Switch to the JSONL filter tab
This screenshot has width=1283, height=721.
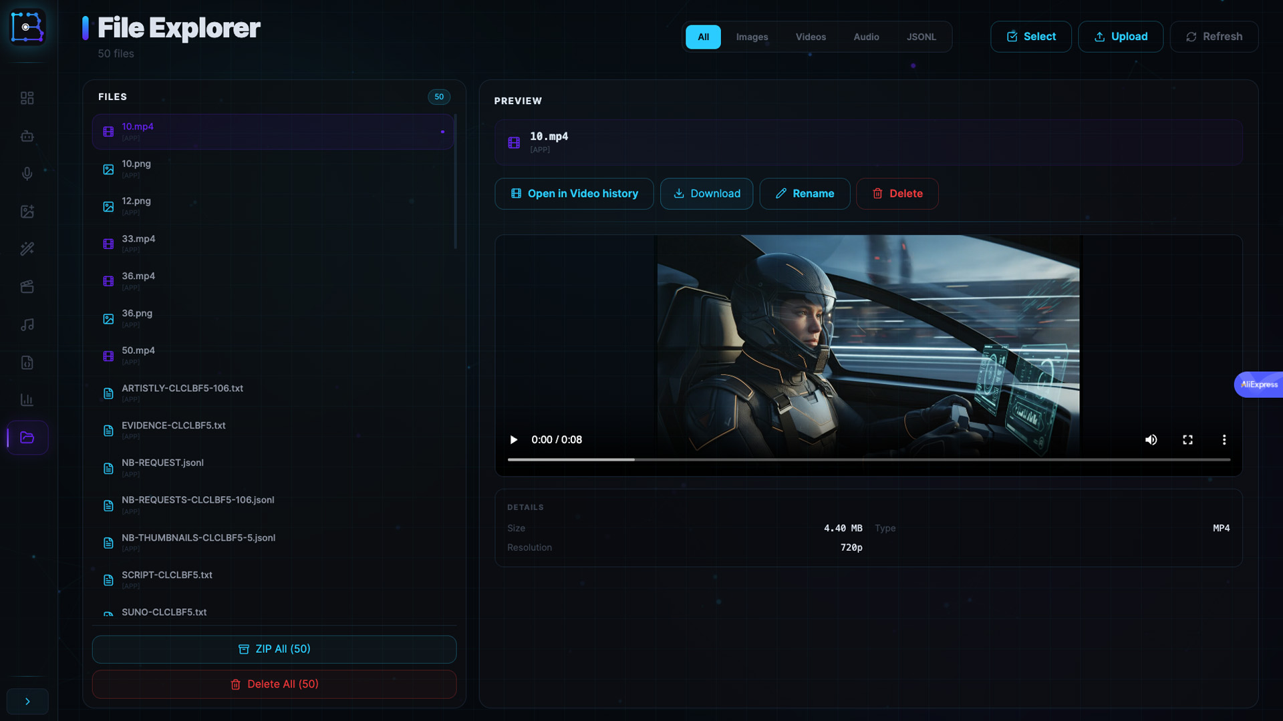pyautogui.click(x=921, y=37)
